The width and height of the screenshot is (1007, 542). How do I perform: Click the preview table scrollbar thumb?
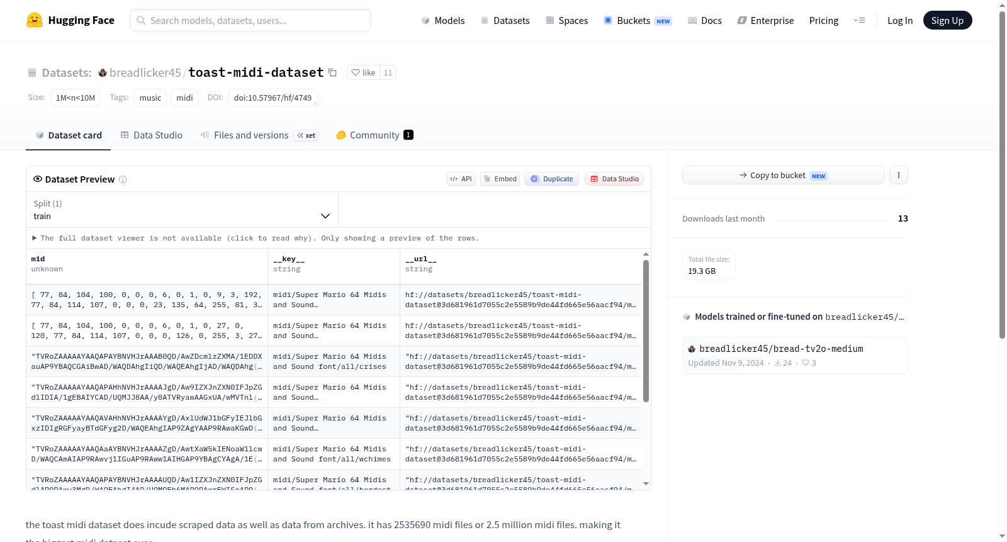pos(646,330)
